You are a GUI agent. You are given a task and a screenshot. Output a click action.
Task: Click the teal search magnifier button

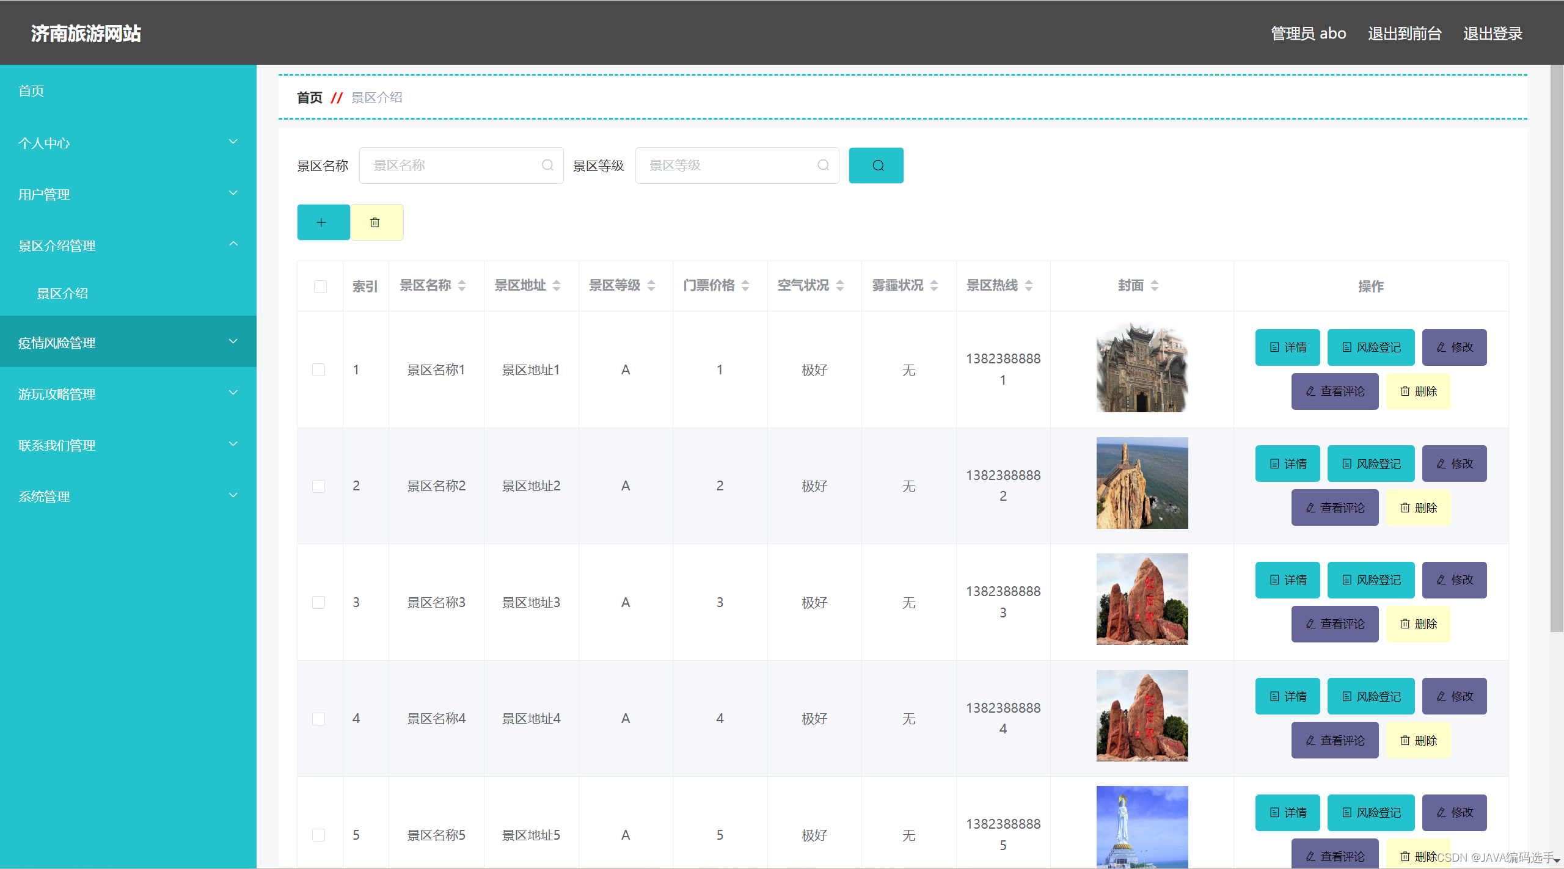click(x=875, y=165)
